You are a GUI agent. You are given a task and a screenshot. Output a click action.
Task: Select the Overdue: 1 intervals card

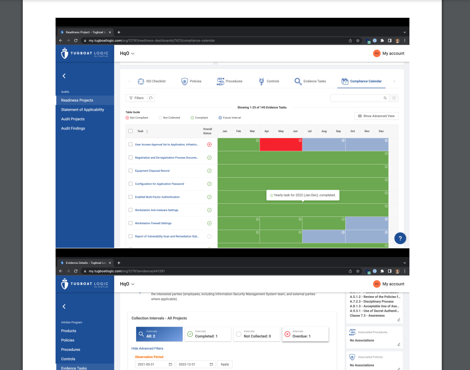pos(305,334)
